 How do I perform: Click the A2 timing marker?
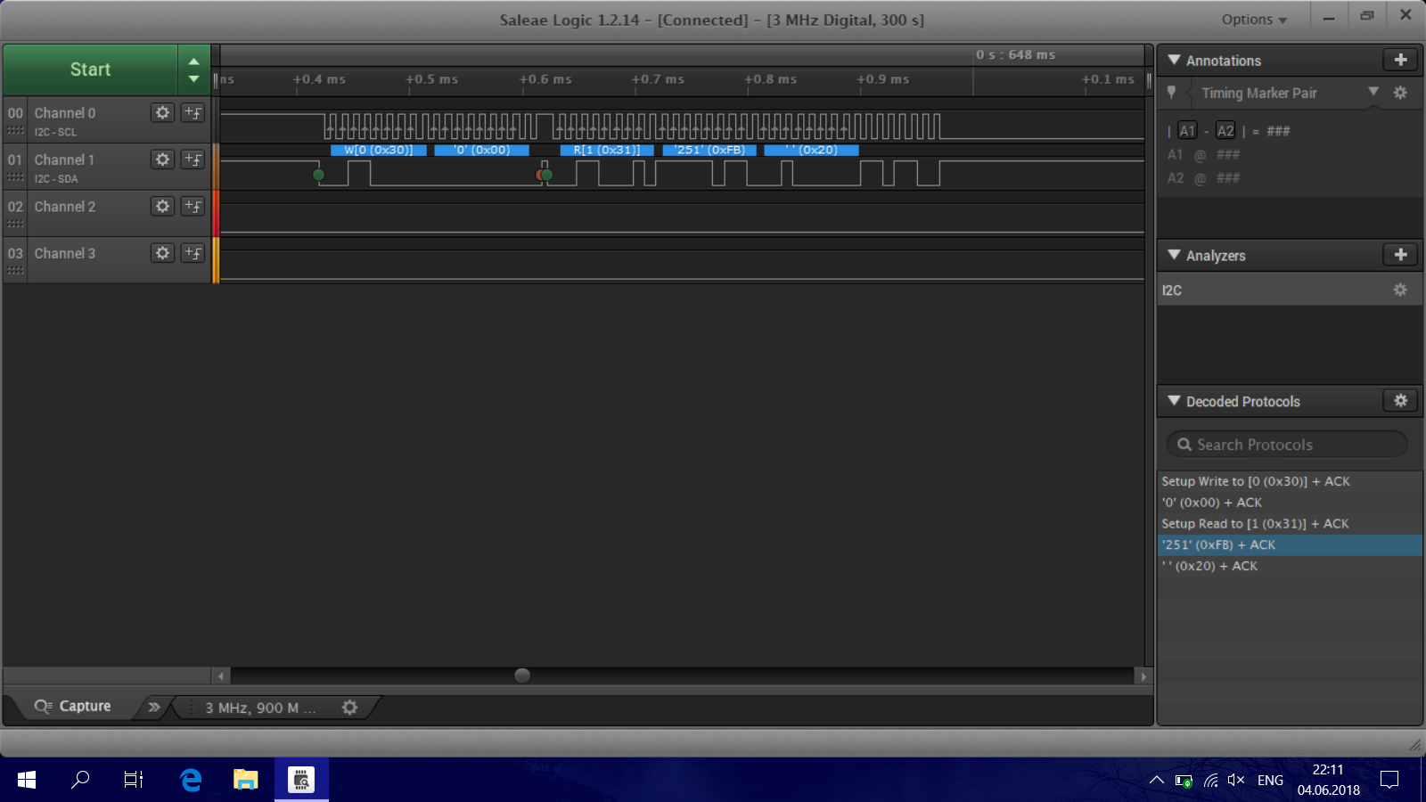pyautogui.click(x=1225, y=131)
